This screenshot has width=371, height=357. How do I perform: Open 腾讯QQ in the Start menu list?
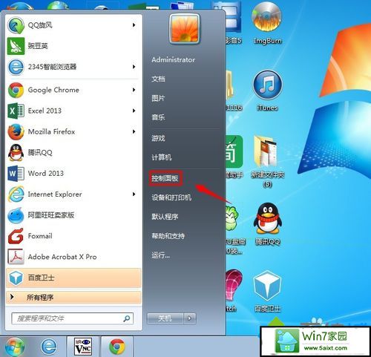[73, 152]
